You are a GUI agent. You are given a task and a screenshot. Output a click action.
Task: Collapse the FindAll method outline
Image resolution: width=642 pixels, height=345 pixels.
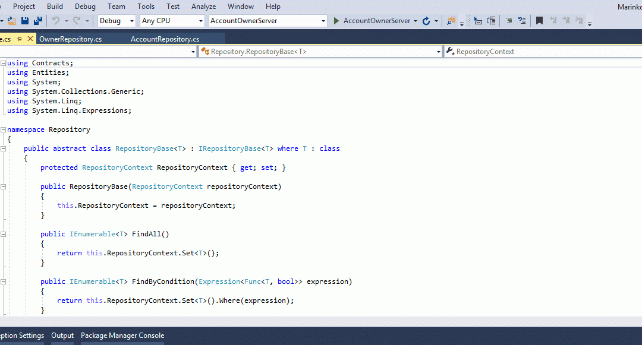pos(3,234)
